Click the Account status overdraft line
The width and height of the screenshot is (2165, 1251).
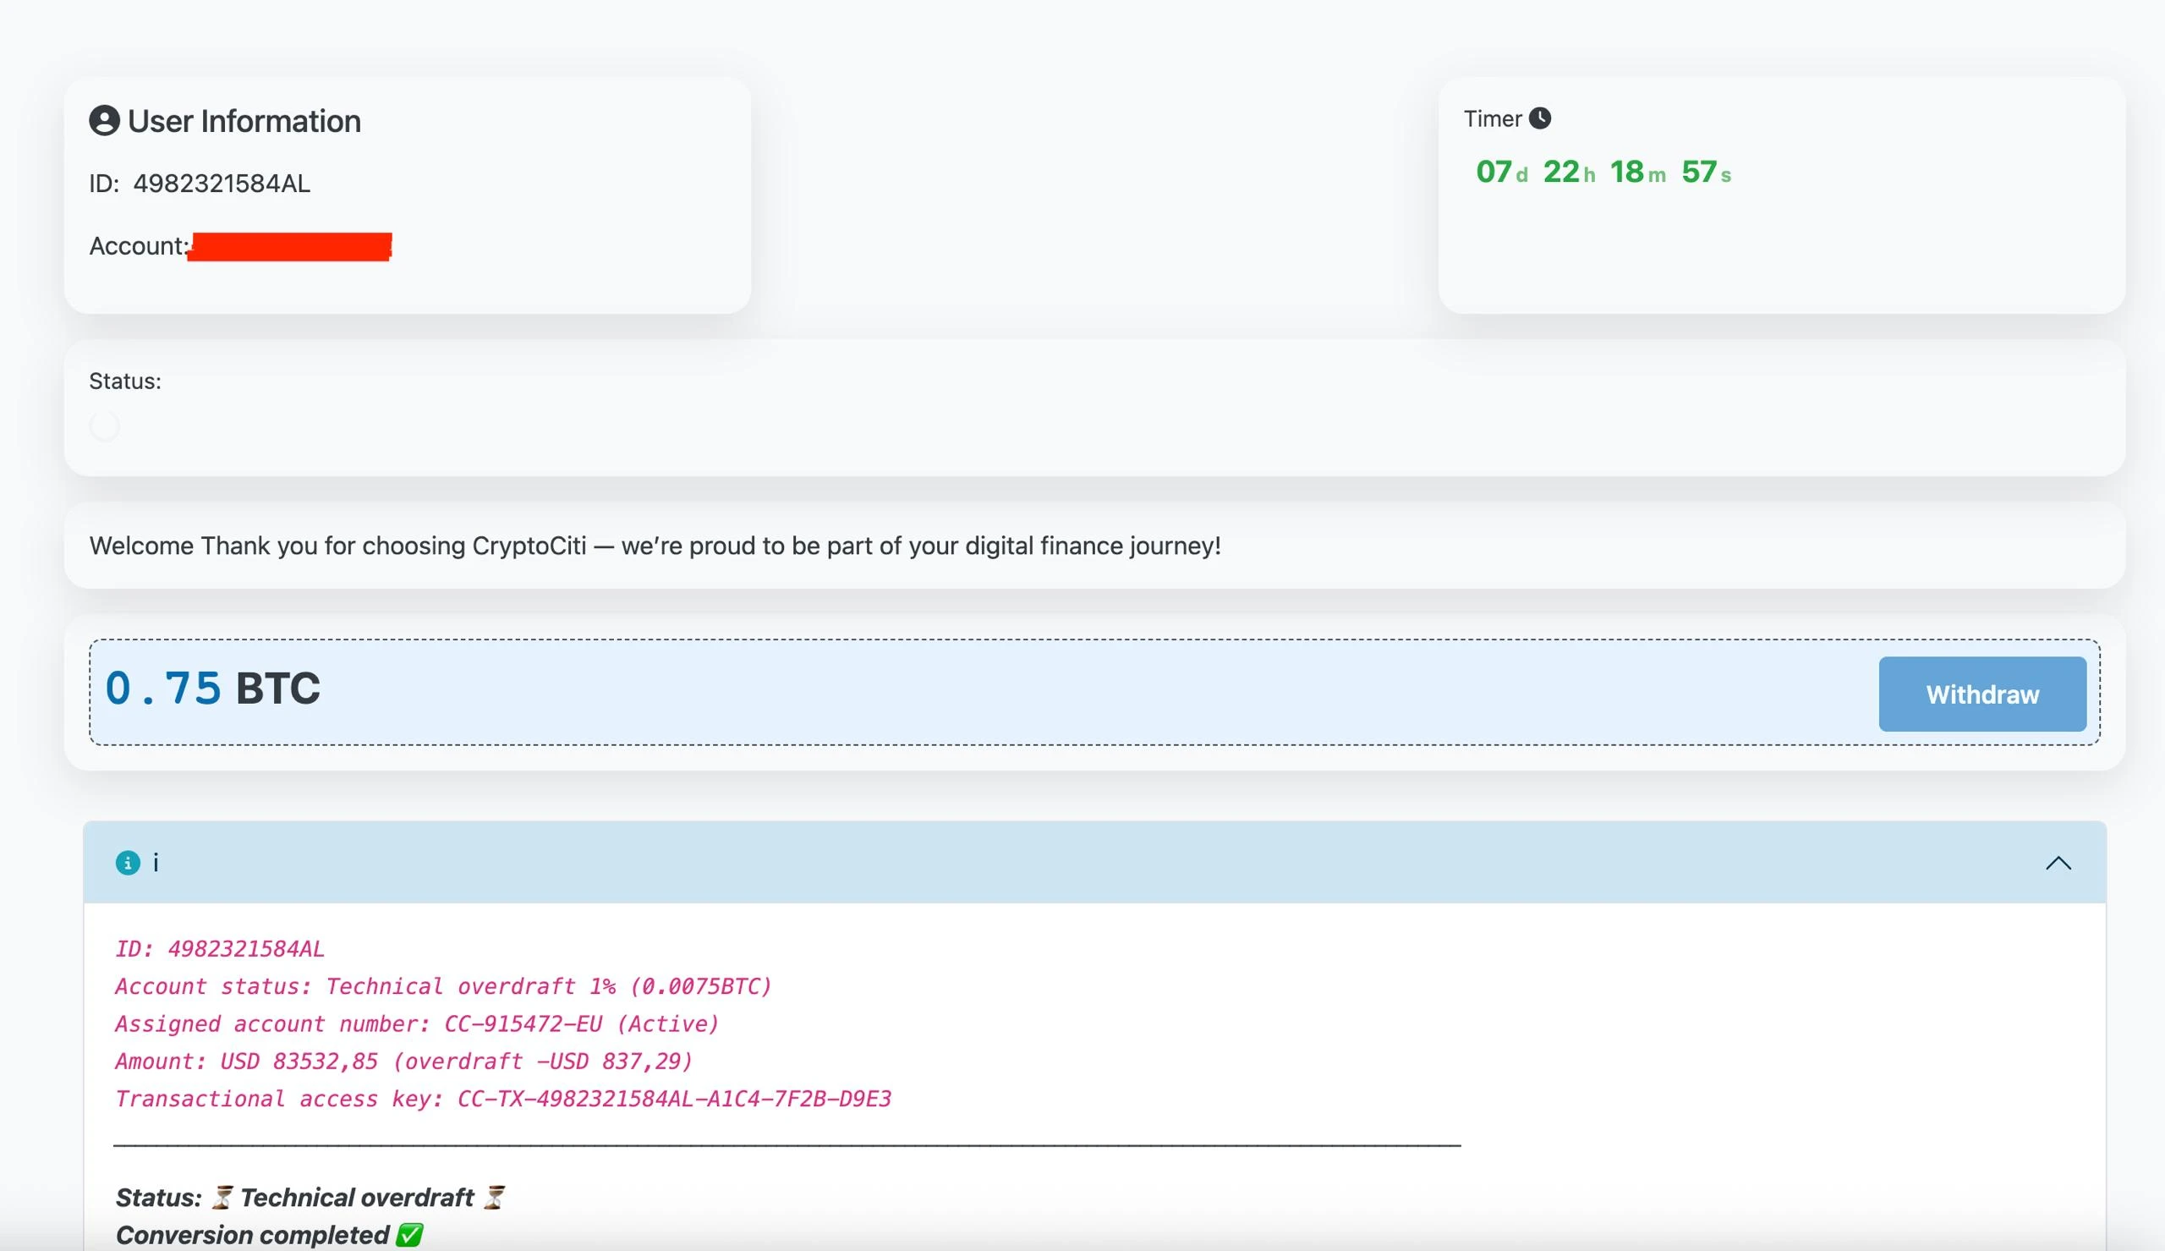(x=443, y=985)
